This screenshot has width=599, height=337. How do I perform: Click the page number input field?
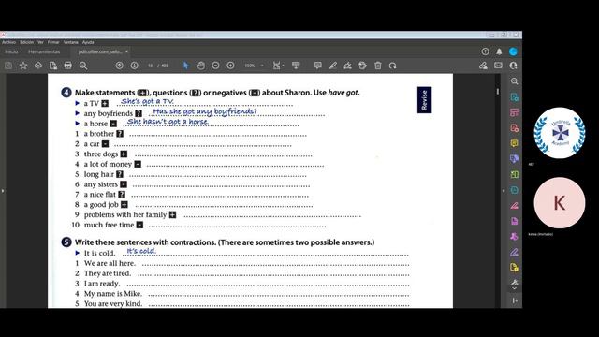(x=151, y=66)
